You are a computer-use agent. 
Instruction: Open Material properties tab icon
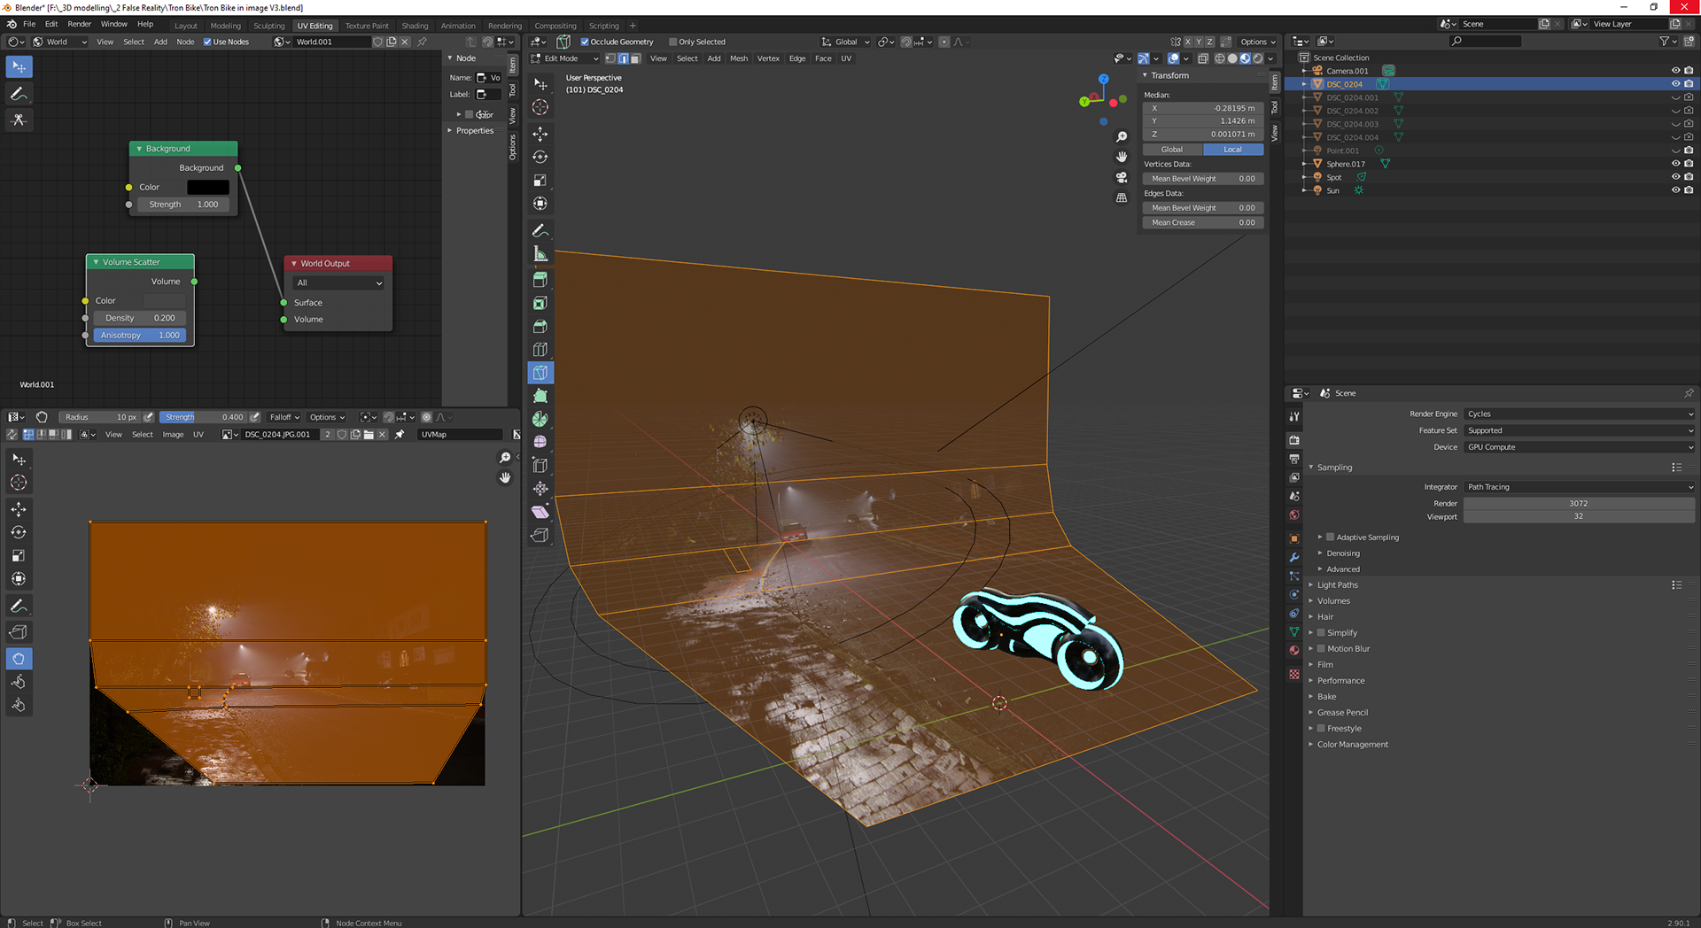pyautogui.click(x=1294, y=650)
